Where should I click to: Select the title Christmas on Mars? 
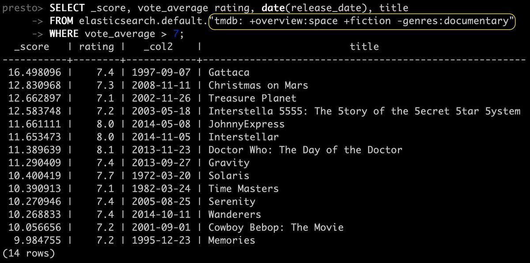[x=258, y=85]
